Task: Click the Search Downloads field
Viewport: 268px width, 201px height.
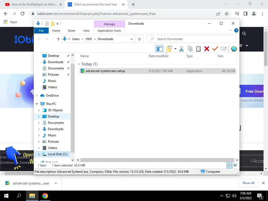Action: pos(191,39)
